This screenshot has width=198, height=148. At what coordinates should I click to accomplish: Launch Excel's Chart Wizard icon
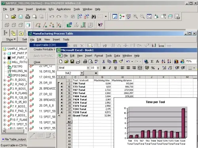click(176, 62)
